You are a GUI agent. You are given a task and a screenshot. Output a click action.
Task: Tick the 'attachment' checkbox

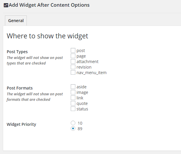(73, 61)
